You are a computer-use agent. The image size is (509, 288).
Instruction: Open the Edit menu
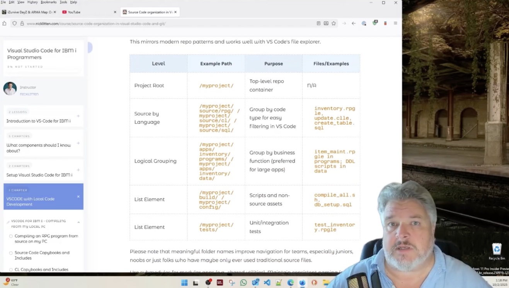12,2
